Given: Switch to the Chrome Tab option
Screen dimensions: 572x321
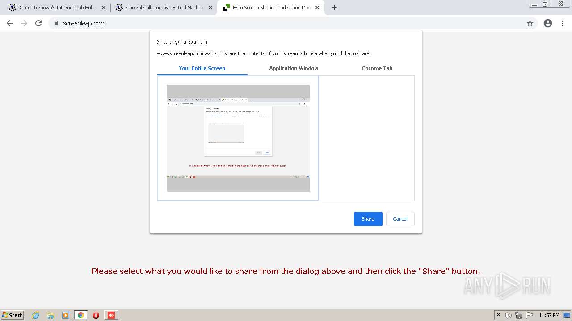Looking at the screenshot, I should tap(377, 68).
